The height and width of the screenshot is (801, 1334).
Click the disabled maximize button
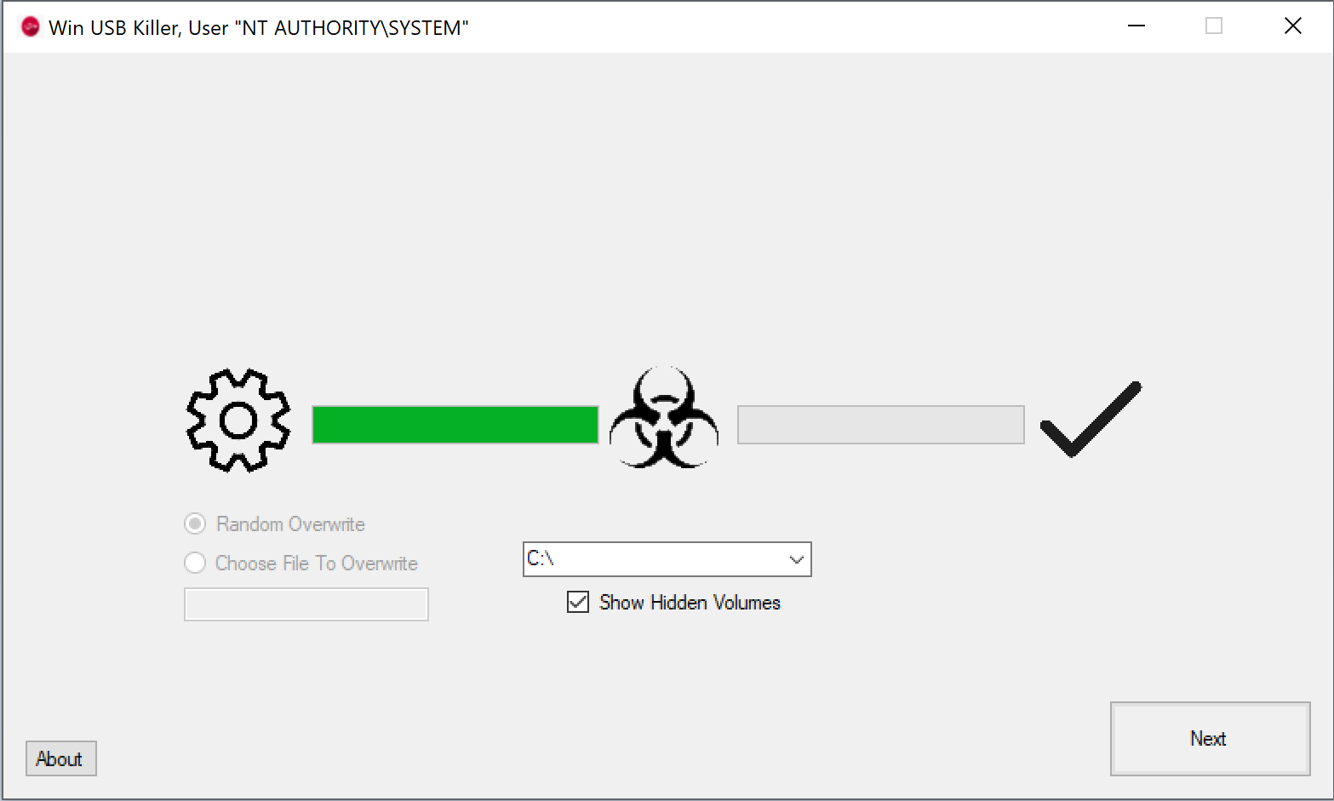click(x=1214, y=26)
